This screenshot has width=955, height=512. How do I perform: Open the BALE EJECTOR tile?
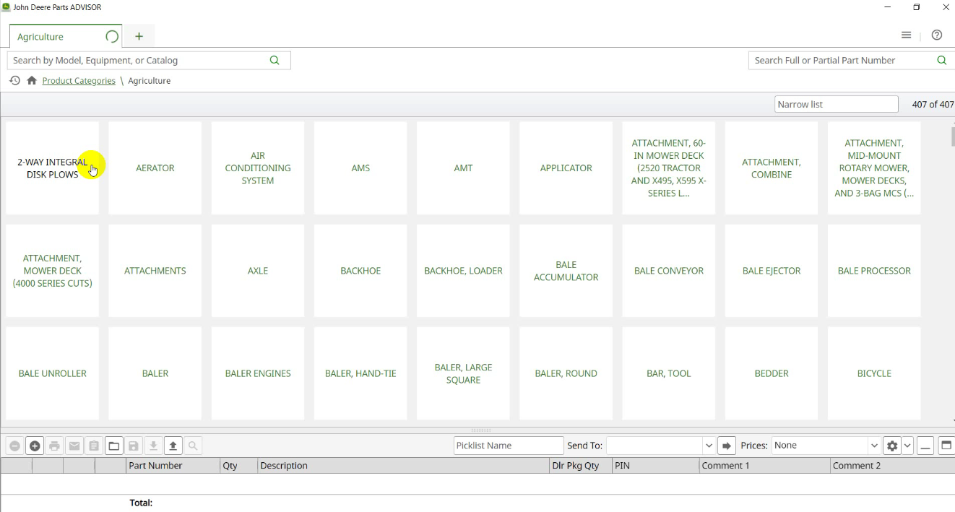[772, 271]
